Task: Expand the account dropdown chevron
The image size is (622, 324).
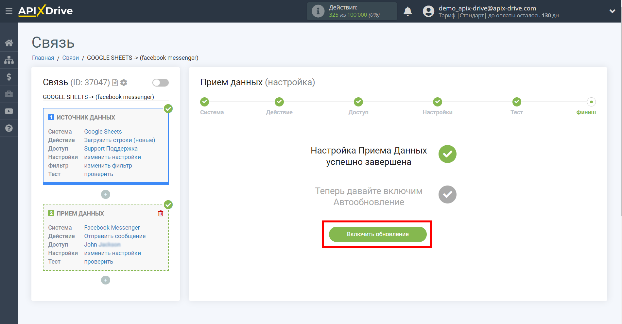Action: (612, 11)
